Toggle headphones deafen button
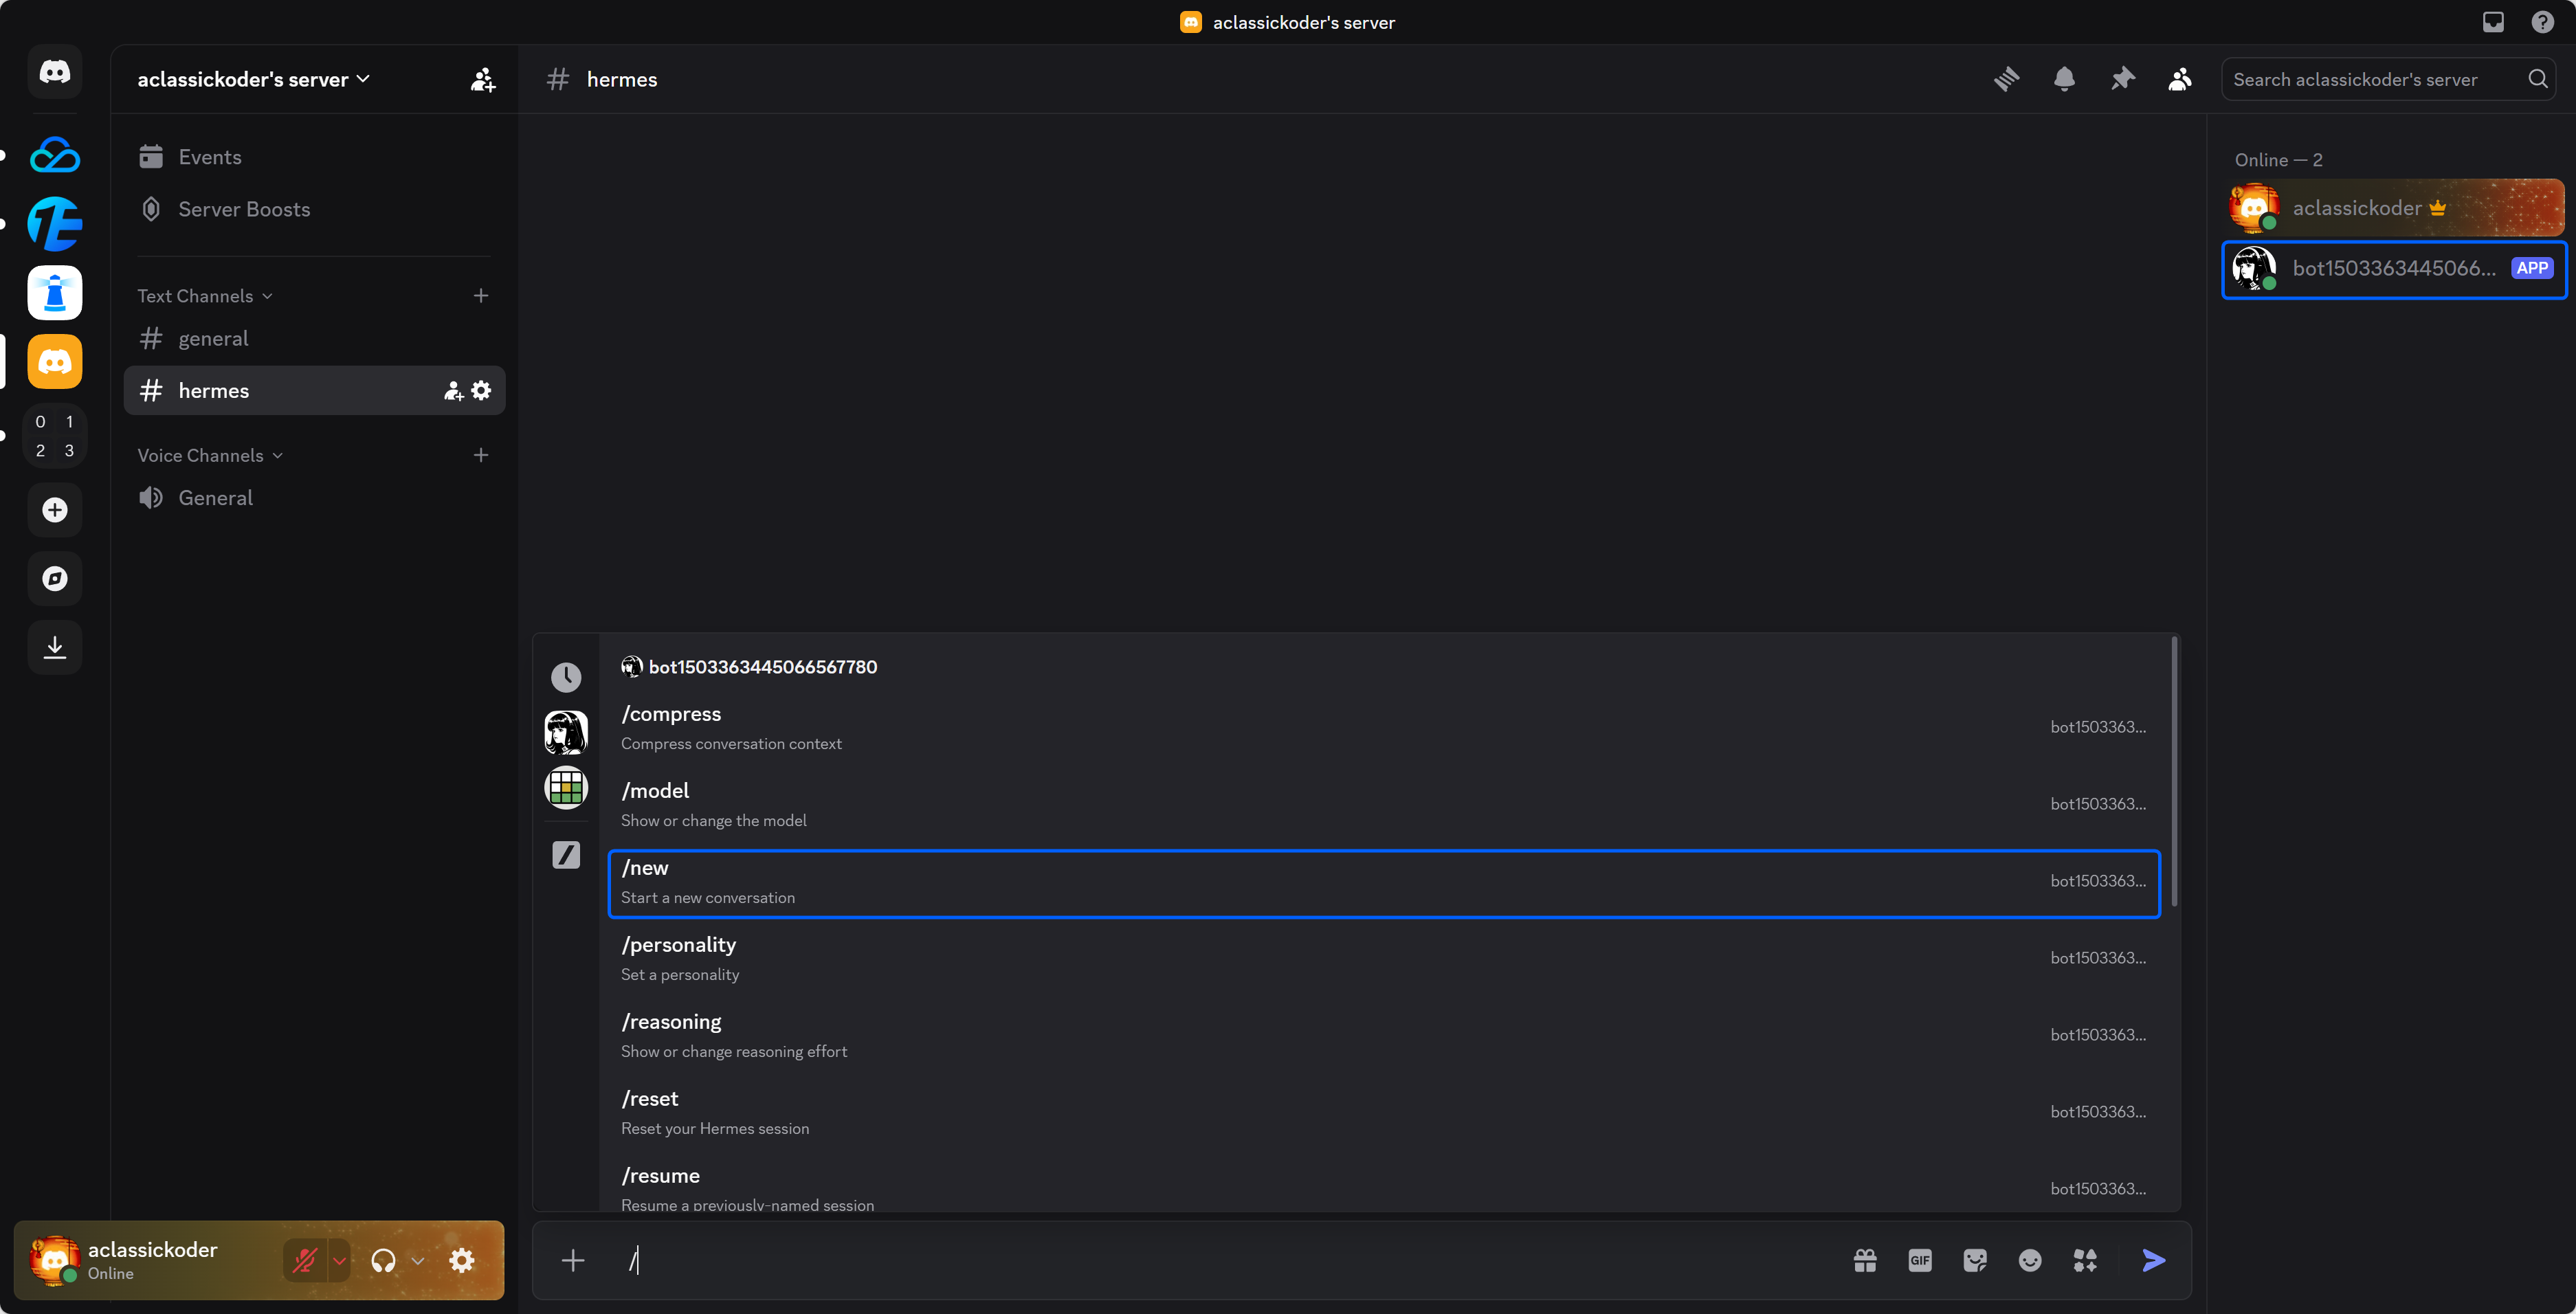This screenshot has width=2576, height=1314. click(x=384, y=1260)
